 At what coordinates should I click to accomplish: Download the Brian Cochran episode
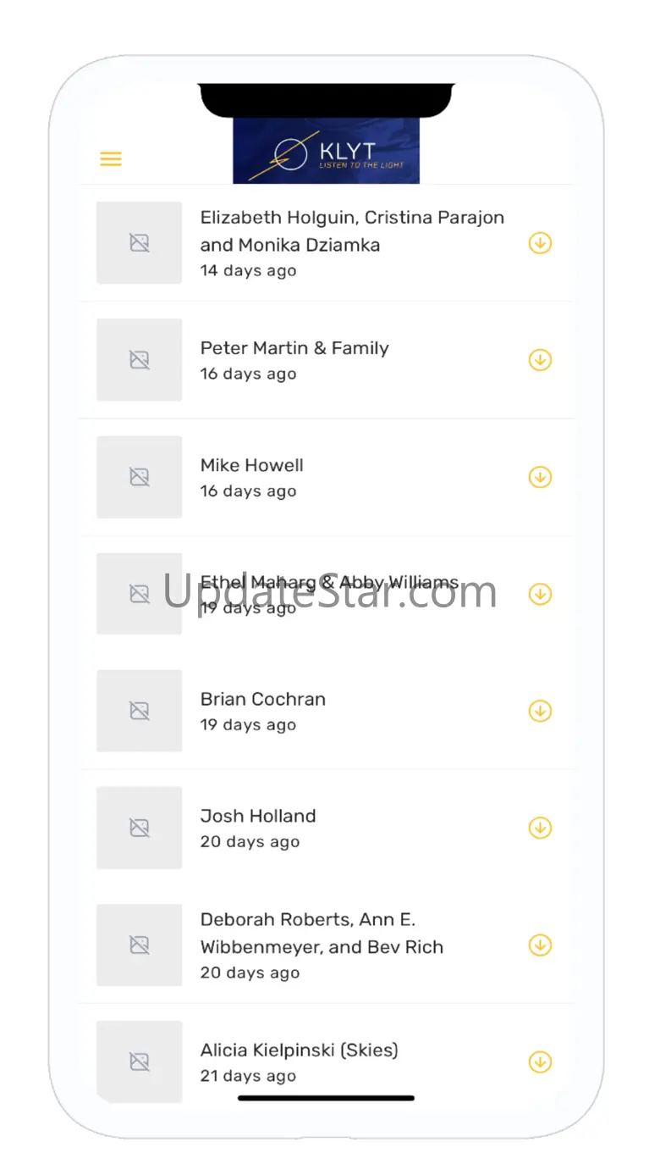click(x=540, y=711)
